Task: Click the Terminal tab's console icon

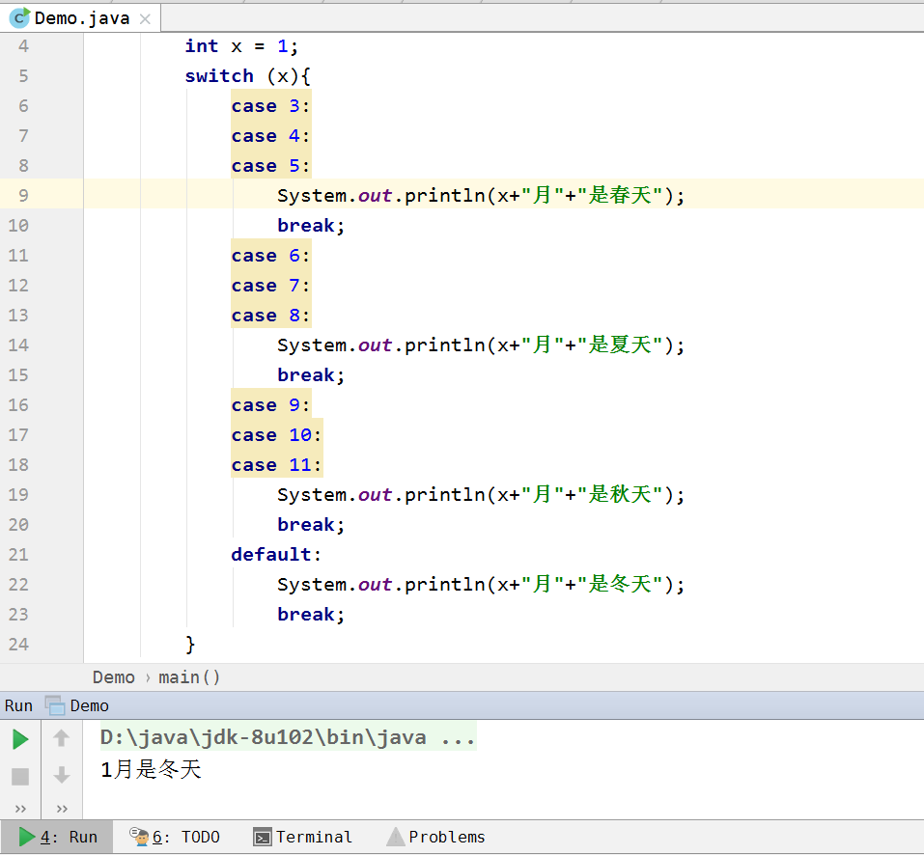Action: pyautogui.click(x=263, y=837)
